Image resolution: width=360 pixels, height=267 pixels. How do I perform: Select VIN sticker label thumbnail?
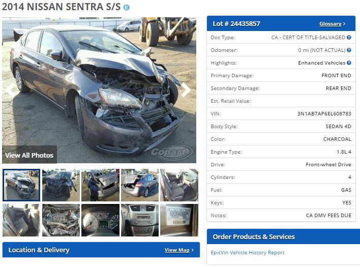tap(179, 220)
